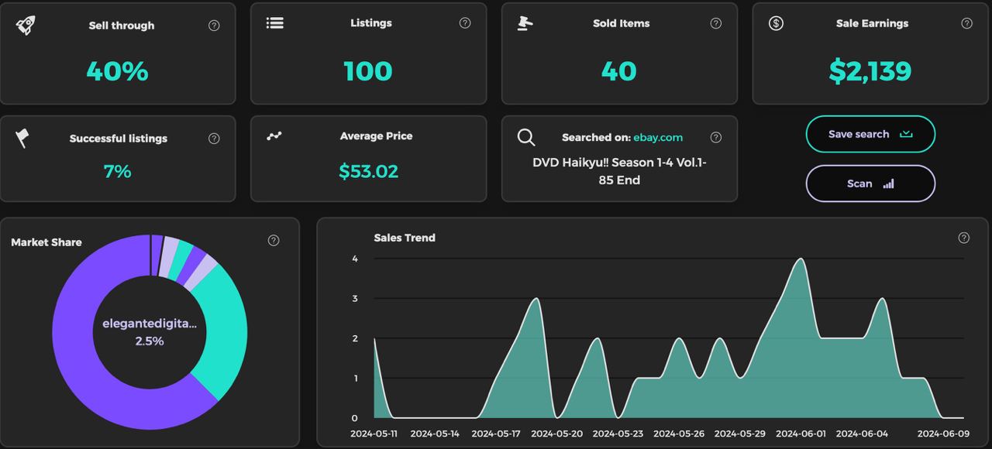Viewport: 992px width, 449px height.
Task: Open help icon for Sold Items
Action: point(716,23)
